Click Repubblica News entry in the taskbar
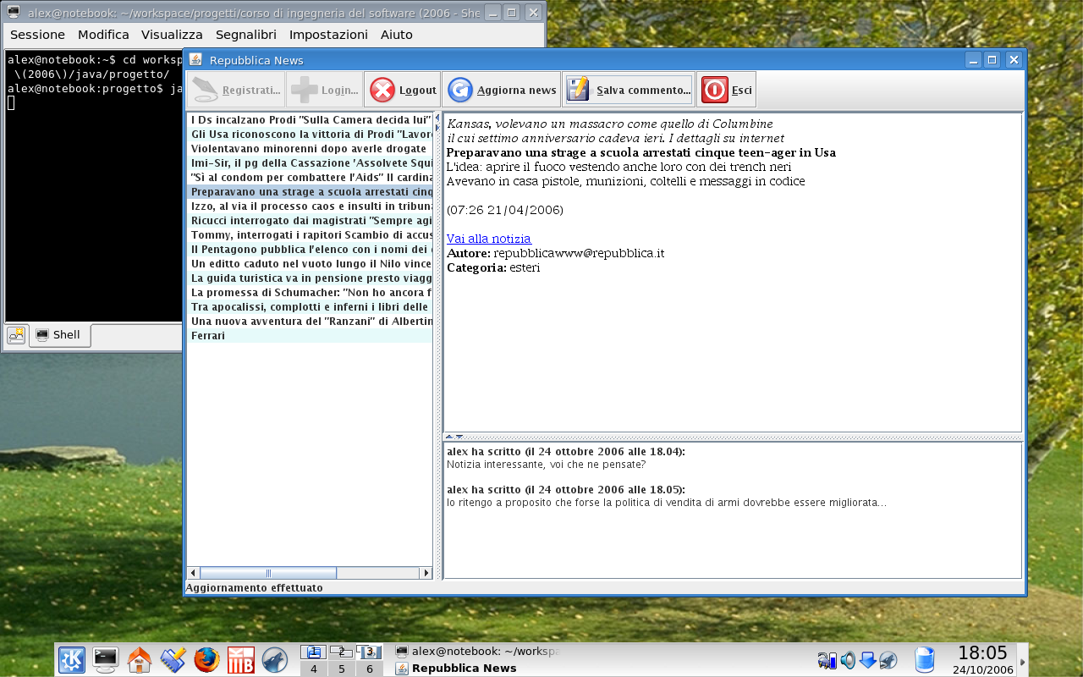This screenshot has height=677, width=1083. tap(464, 669)
